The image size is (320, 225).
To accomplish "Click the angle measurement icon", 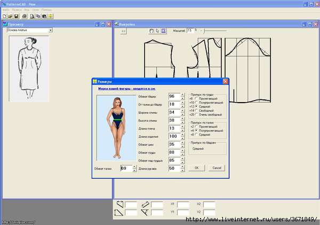I will pos(145,212).
